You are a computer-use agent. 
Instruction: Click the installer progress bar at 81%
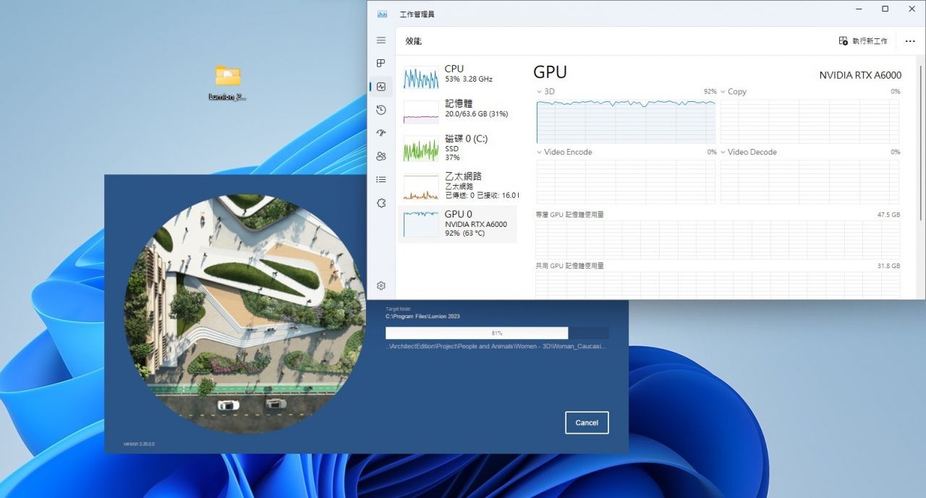tap(496, 333)
